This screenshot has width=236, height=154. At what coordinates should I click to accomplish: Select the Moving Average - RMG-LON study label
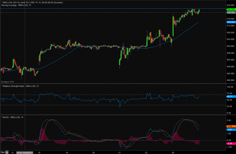pyautogui.click(x=16, y=5)
